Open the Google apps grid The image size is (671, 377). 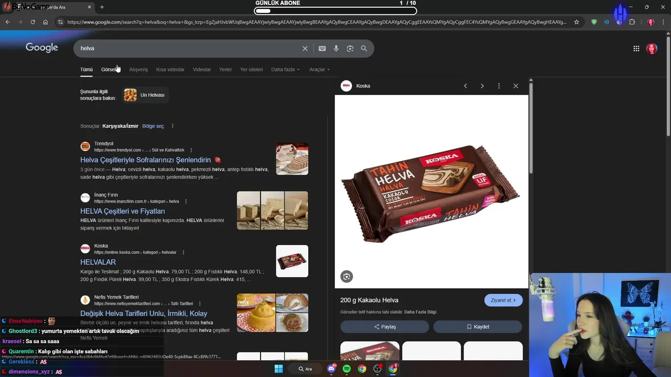[636, 49]
